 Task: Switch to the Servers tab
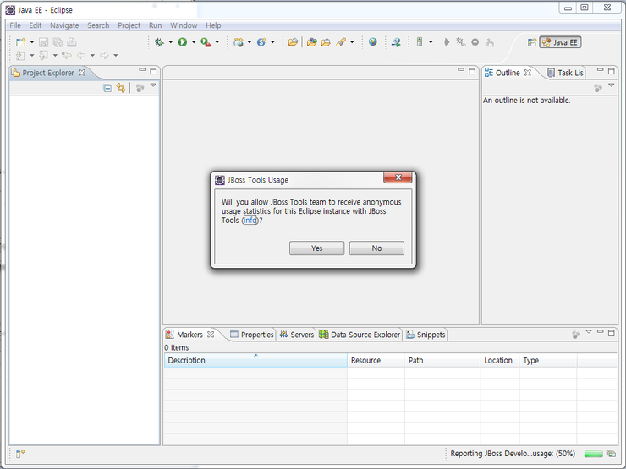coord(297,335)
